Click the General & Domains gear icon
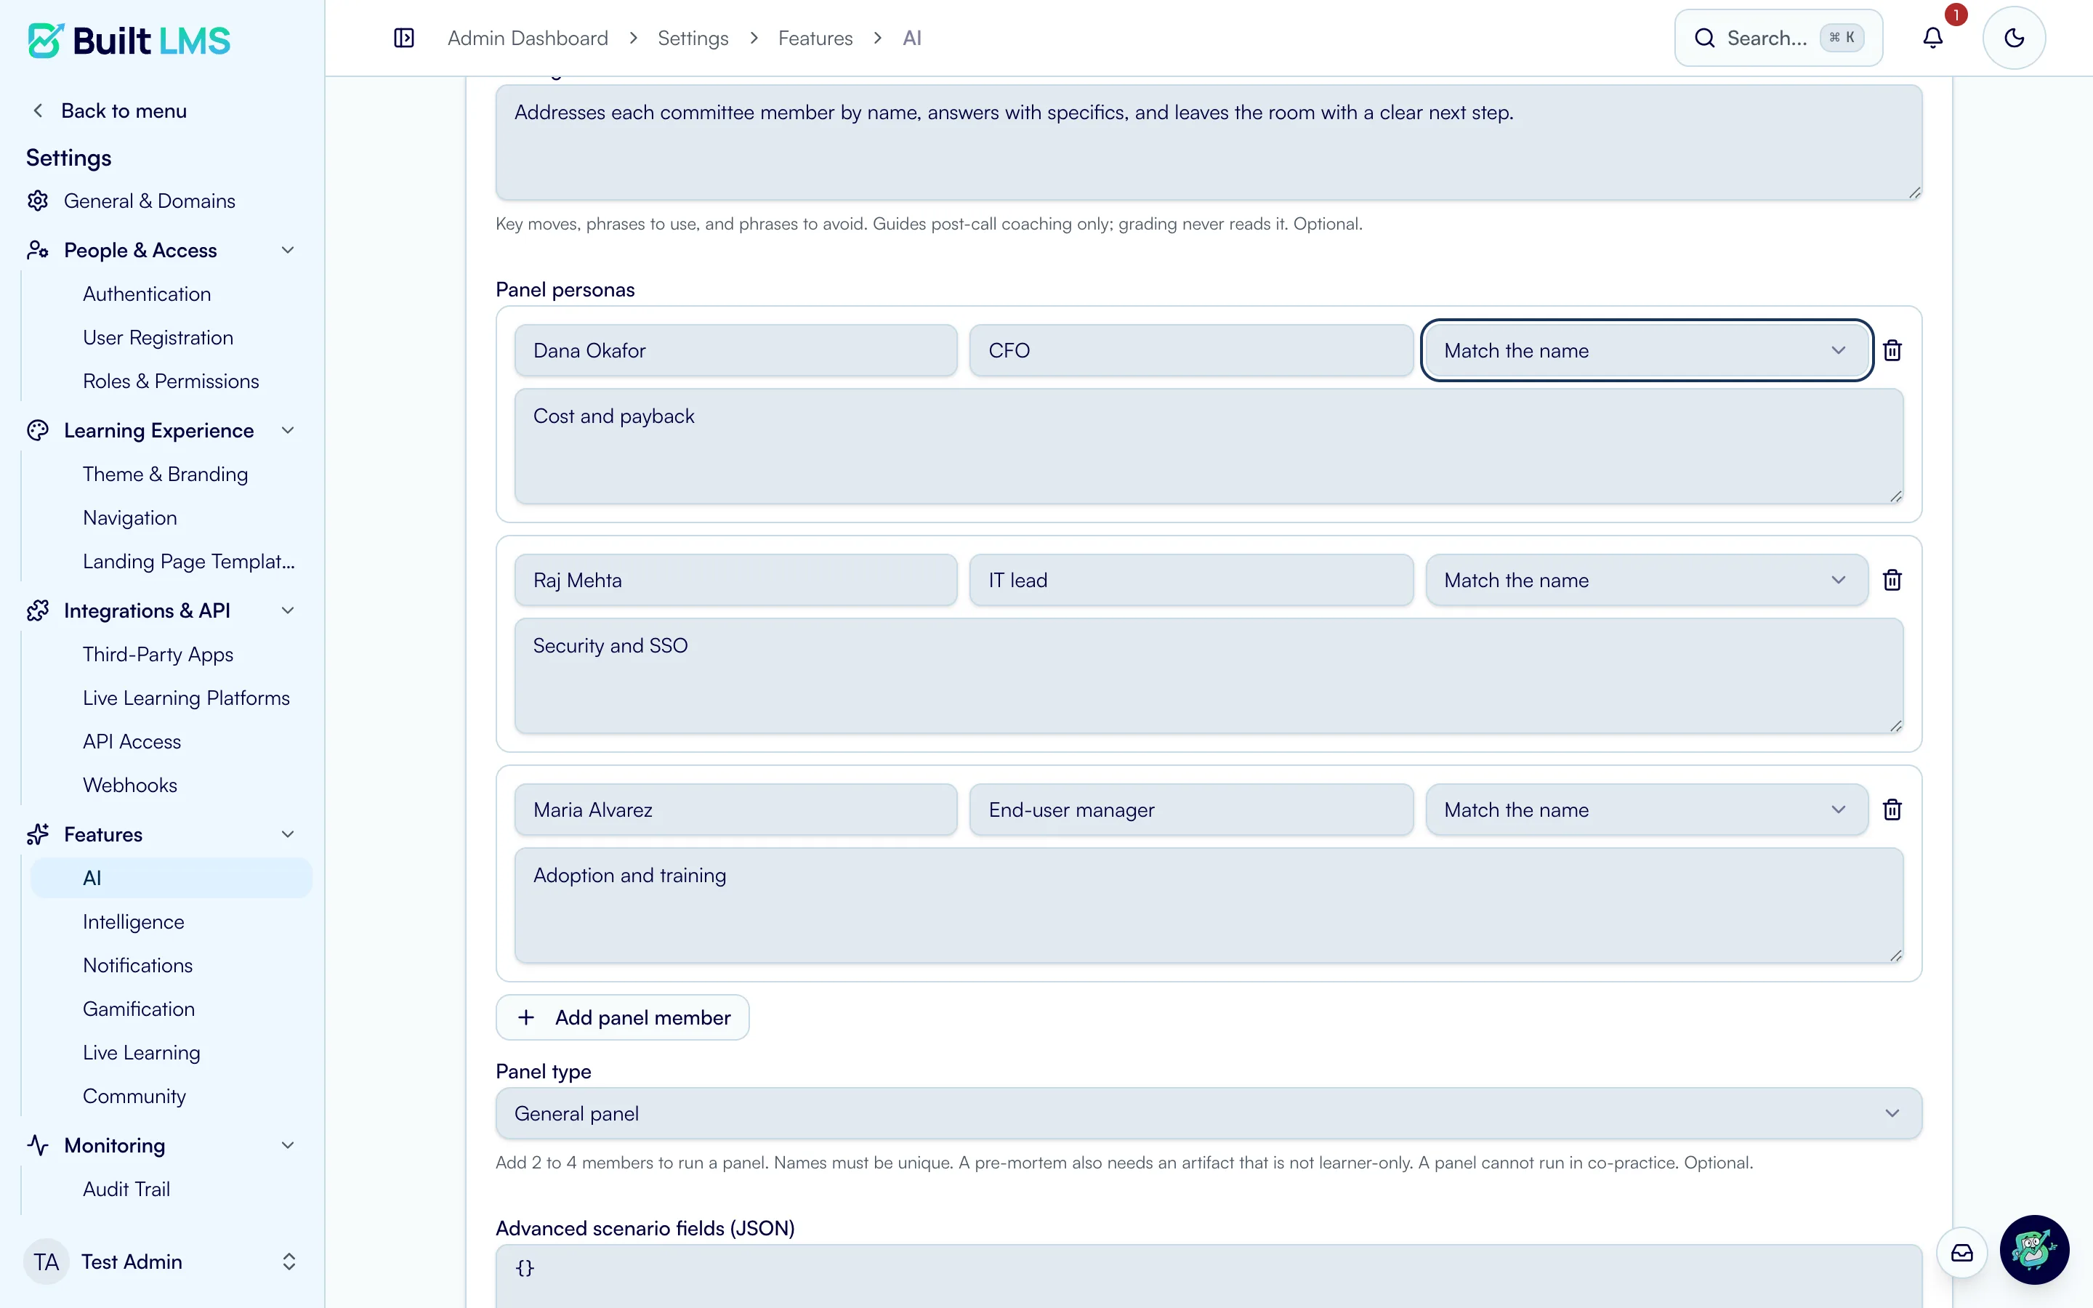This screenshot has width=2093, height=1308. pyautogui.click(x=37, y=201)
